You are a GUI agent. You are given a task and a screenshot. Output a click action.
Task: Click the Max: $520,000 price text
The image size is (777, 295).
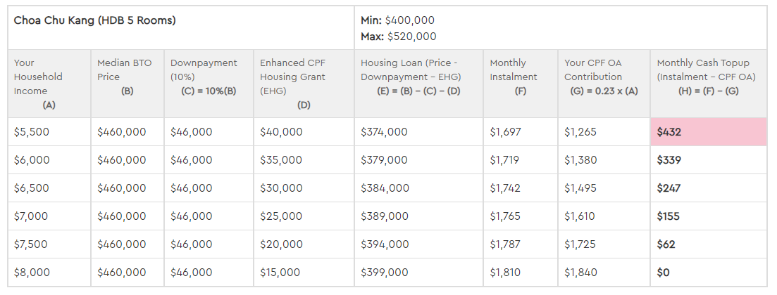[x=399, y=37]
